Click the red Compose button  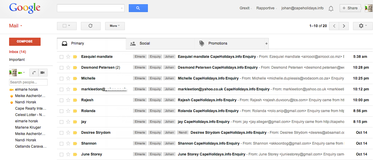click(25, 42)
